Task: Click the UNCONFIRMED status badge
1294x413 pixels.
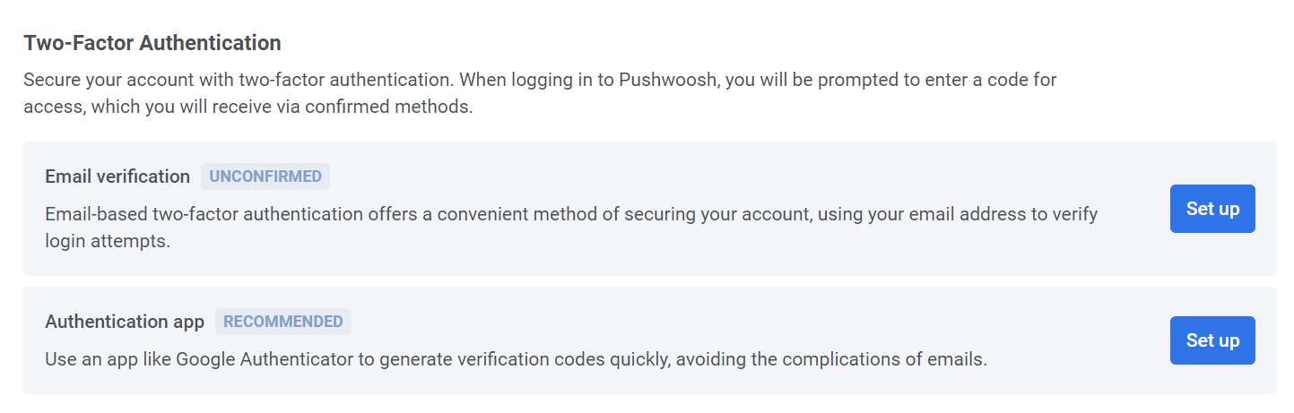Action: coord(265,176)
